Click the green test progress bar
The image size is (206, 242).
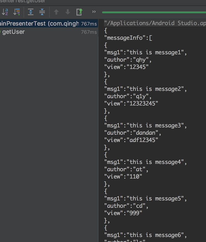click(154, 12)
